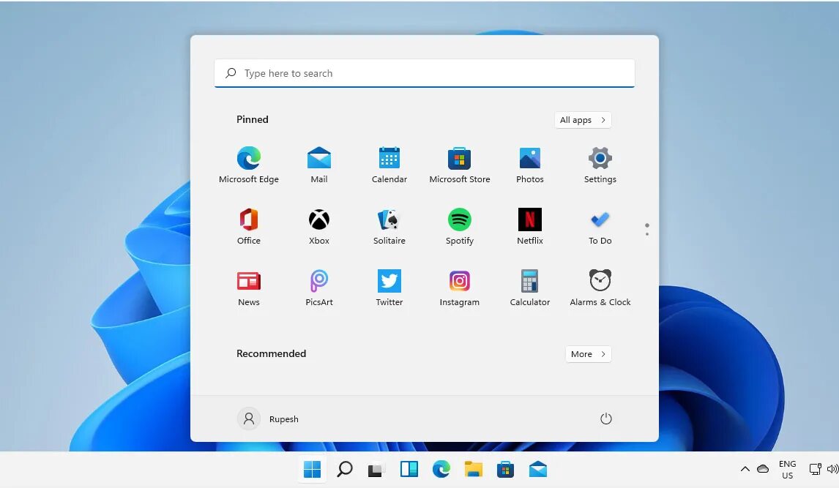Launch Netflix
Image resolution: width=839 pixels, height=488 pixels.
pos(530,226)
